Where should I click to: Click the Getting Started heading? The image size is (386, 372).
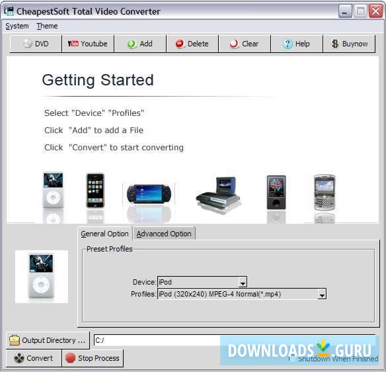point(98,80)
